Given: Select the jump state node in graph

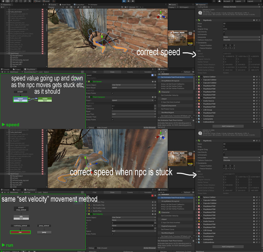Looking at the screenshot, I should (44, 232).
